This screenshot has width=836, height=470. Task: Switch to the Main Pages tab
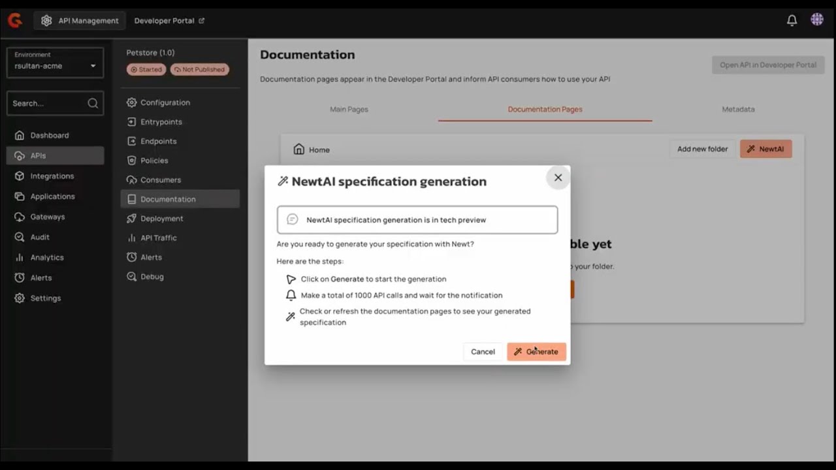[x=349, y=109]
